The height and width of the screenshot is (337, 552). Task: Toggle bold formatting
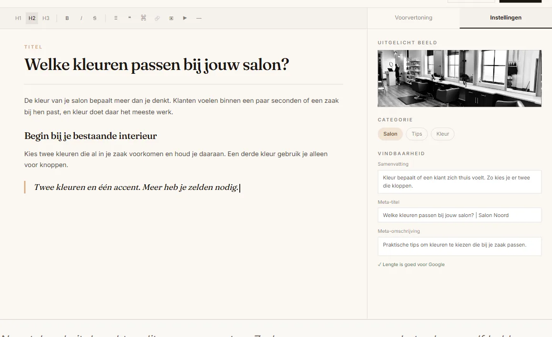67,18
